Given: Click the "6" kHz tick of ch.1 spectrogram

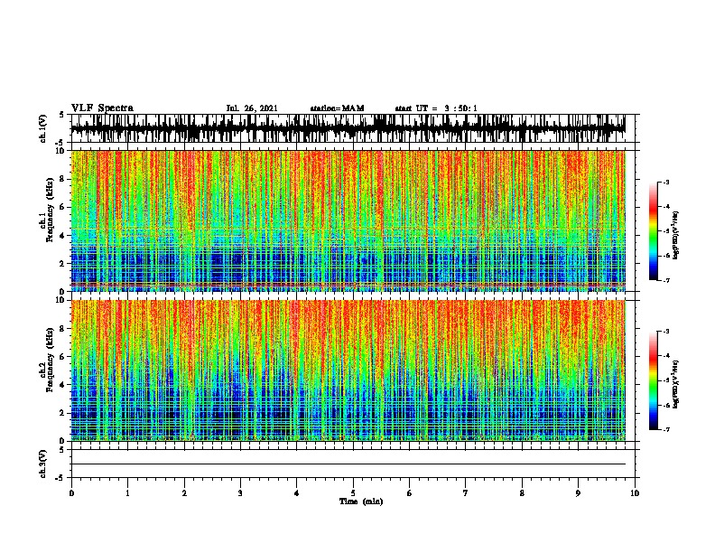Looking at the screenshot, I should click(x=62, y=207).
